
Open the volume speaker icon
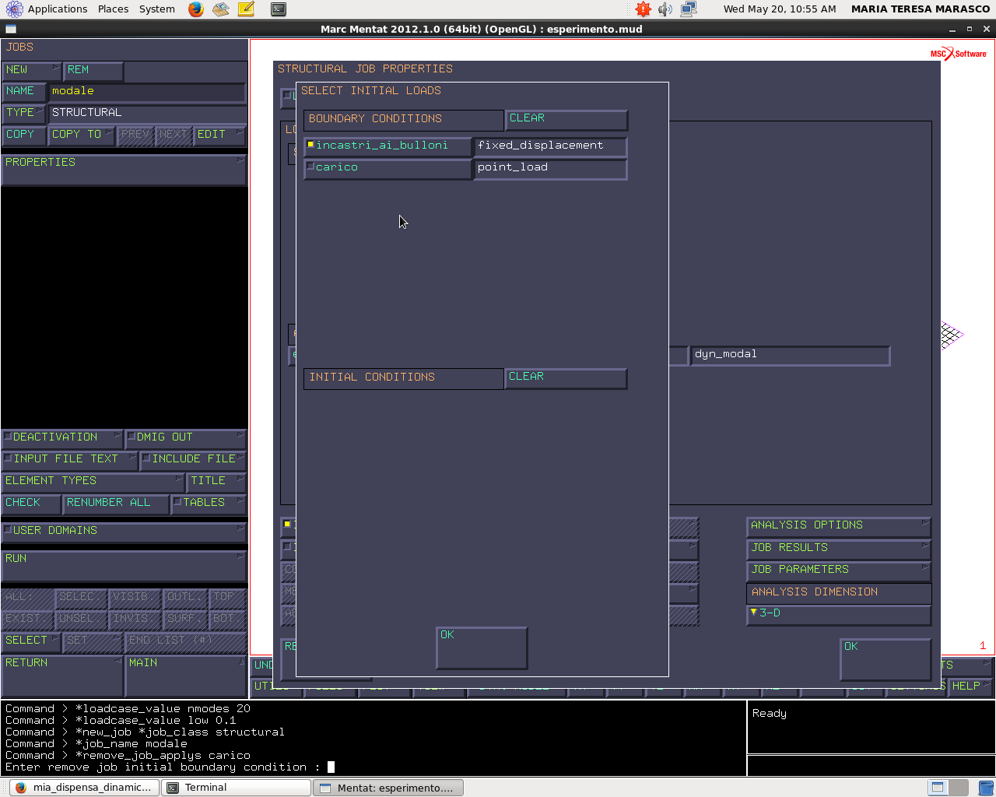tap(665, 9)
